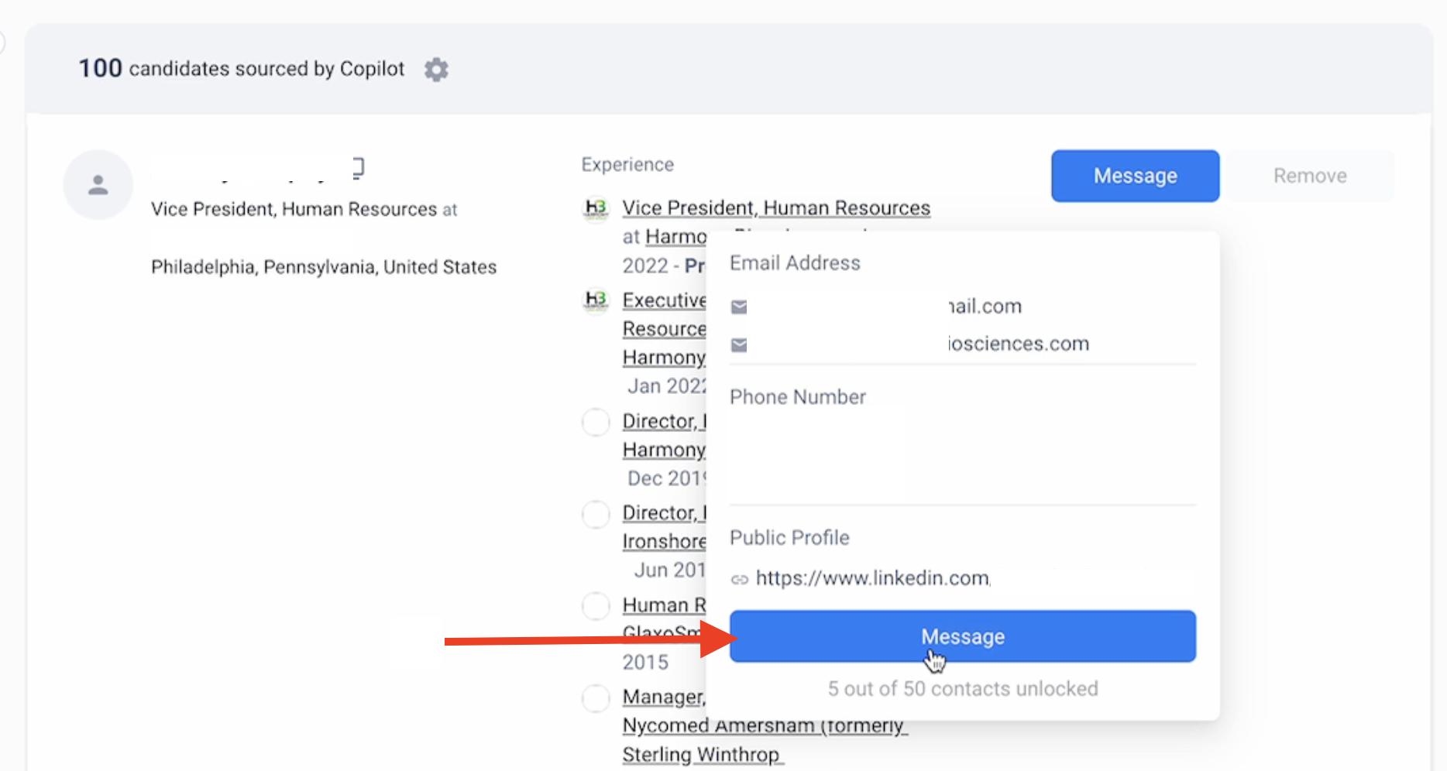This screenshot has width=1447, height=771.
Task: Click H3 logo next to Executive role
Action: (596, 300)
